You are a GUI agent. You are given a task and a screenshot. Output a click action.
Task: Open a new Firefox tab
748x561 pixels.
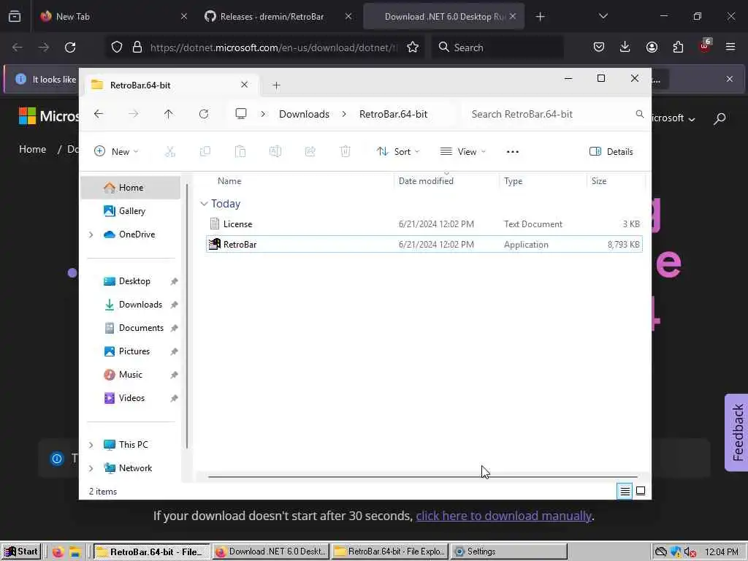tap(540, 17)
